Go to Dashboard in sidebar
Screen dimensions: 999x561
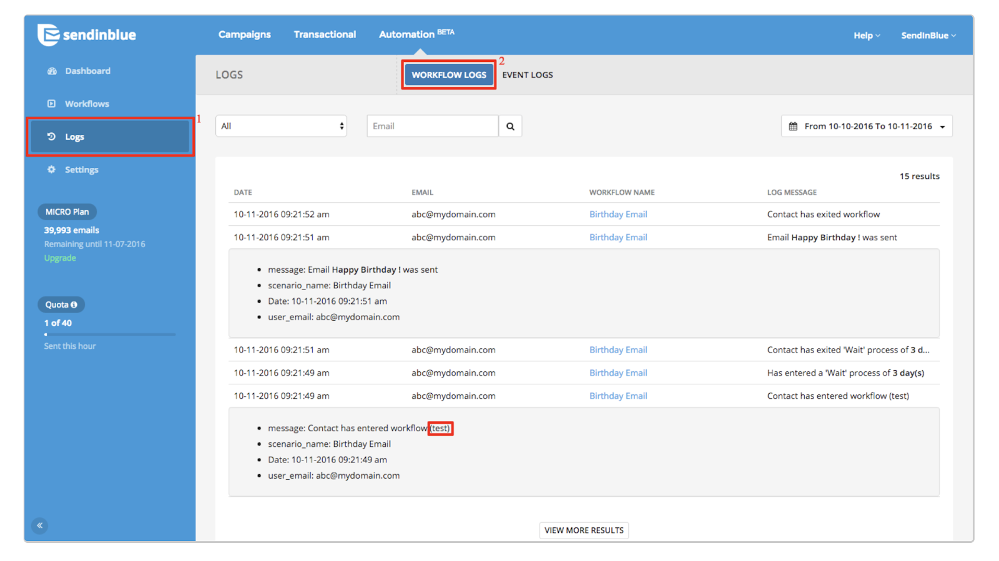(x=87, y=71)
